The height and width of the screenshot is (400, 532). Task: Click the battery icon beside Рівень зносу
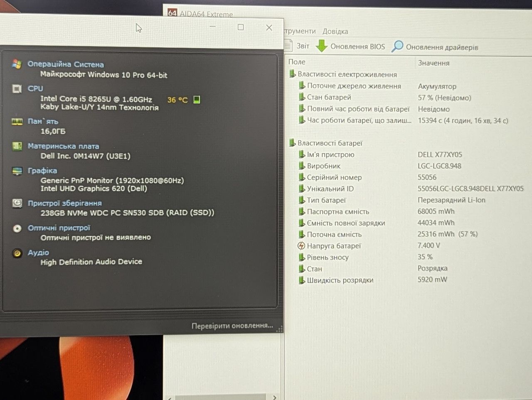click(302, 257)
